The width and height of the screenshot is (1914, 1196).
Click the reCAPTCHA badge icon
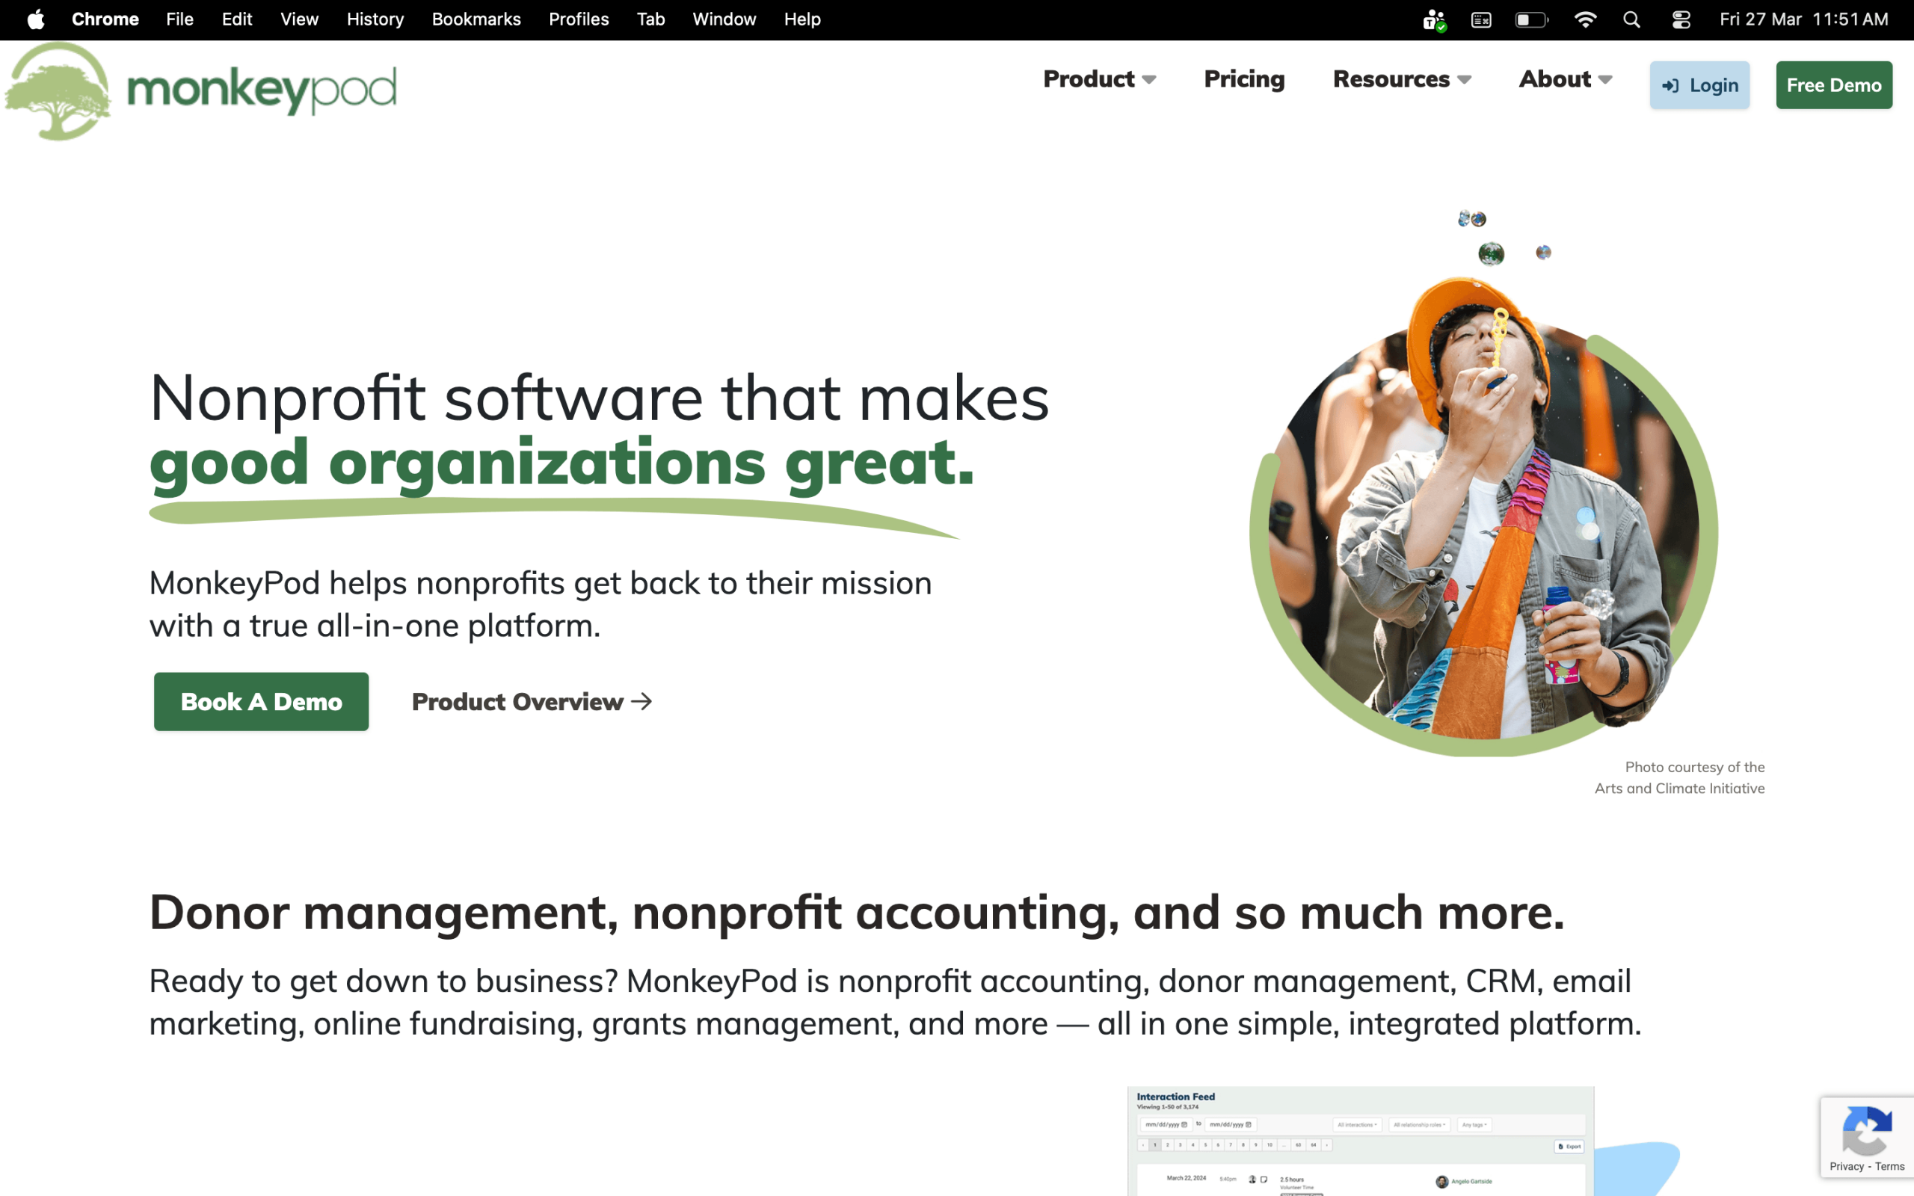[1867, 1131]
